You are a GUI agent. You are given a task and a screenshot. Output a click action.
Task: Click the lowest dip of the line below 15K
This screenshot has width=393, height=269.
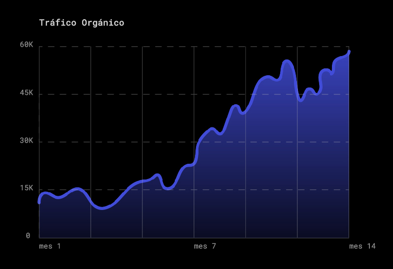101,208
